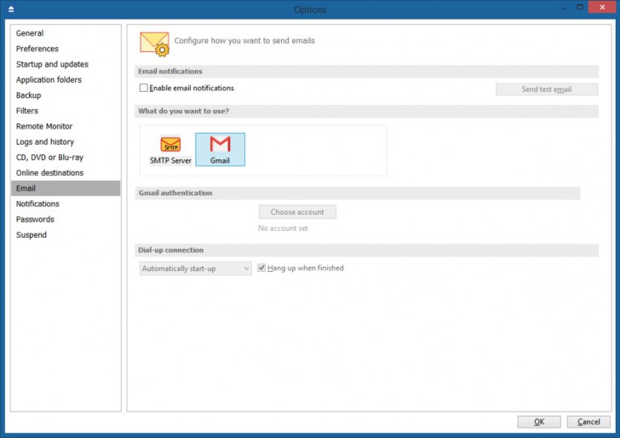The image size is (620, 438).
Task: Open Backup options
Action: [66, 95]
